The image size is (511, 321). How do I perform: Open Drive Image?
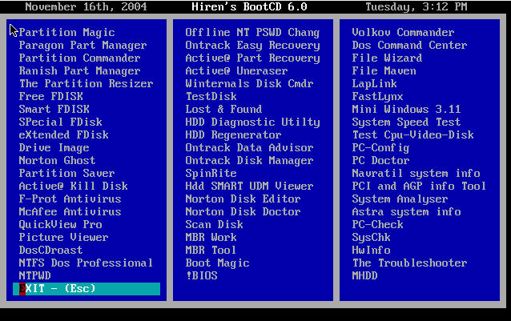[54, 147]
